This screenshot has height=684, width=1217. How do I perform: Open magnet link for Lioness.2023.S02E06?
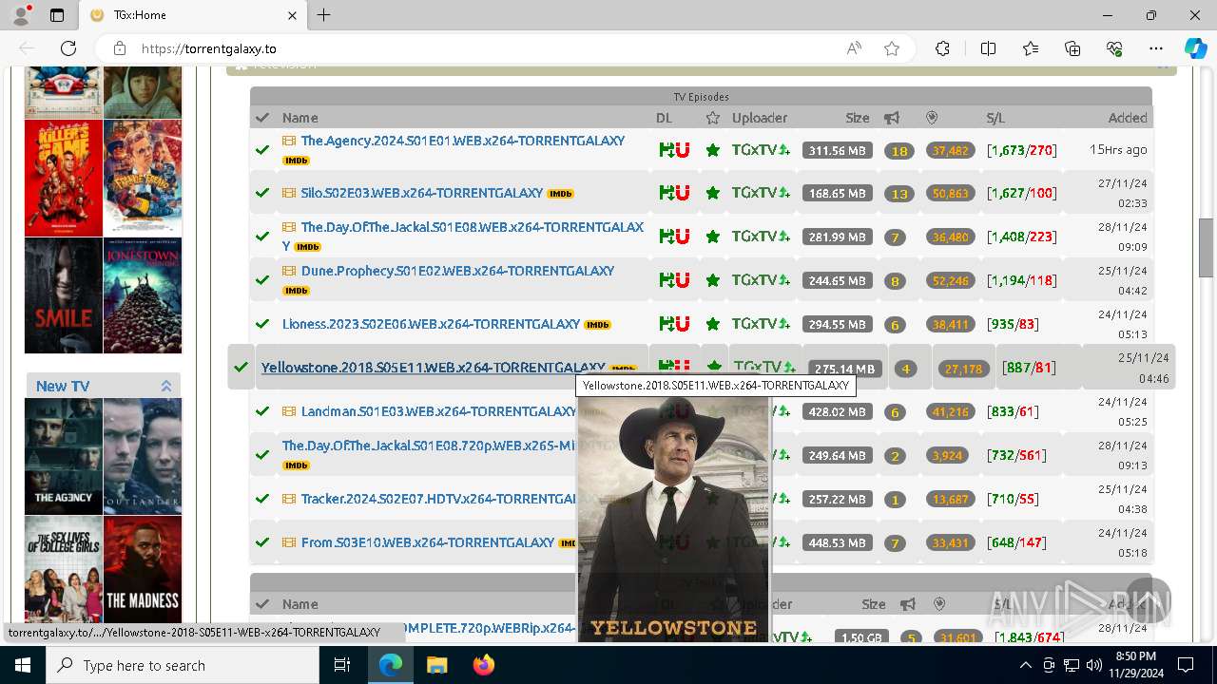click(682, 324)
